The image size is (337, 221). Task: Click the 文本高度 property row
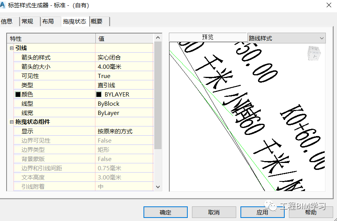tap(83, 178)
